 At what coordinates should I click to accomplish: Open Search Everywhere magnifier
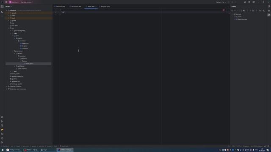click(x=249, y=2)
